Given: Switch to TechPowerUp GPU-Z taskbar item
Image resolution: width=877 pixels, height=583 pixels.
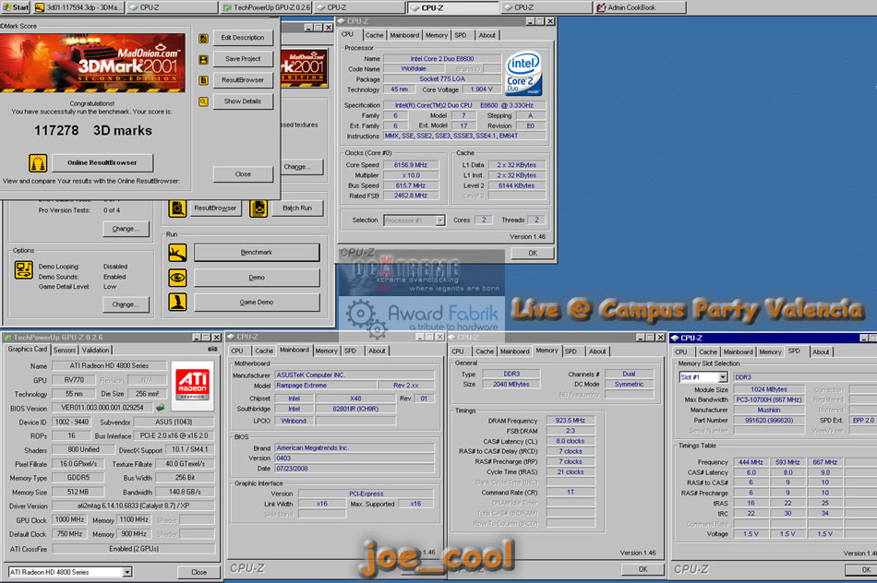Looking at the screenshot, I should tap(266, 7).
